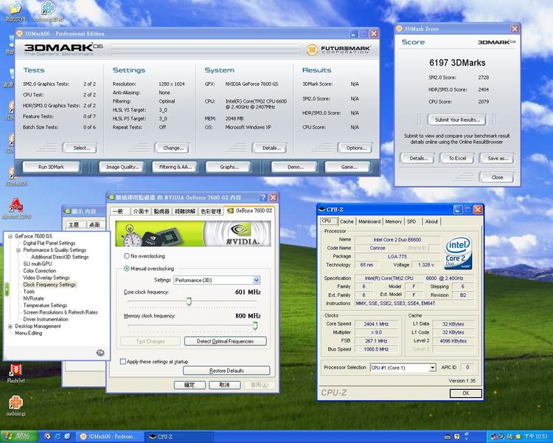The height and width of the screenshot is (443, 553).
Task: Click the Start button on taskbar
Action: 18,436
